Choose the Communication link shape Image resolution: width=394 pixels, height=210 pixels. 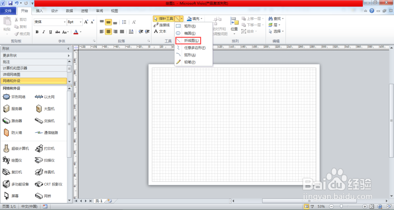pos(46,133)
